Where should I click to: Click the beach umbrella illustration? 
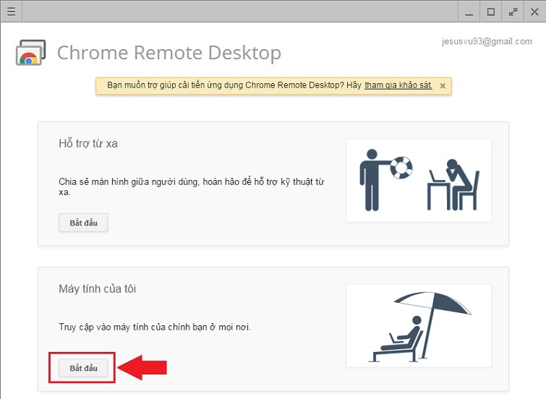pyautogui.click(x=419, y=325)
